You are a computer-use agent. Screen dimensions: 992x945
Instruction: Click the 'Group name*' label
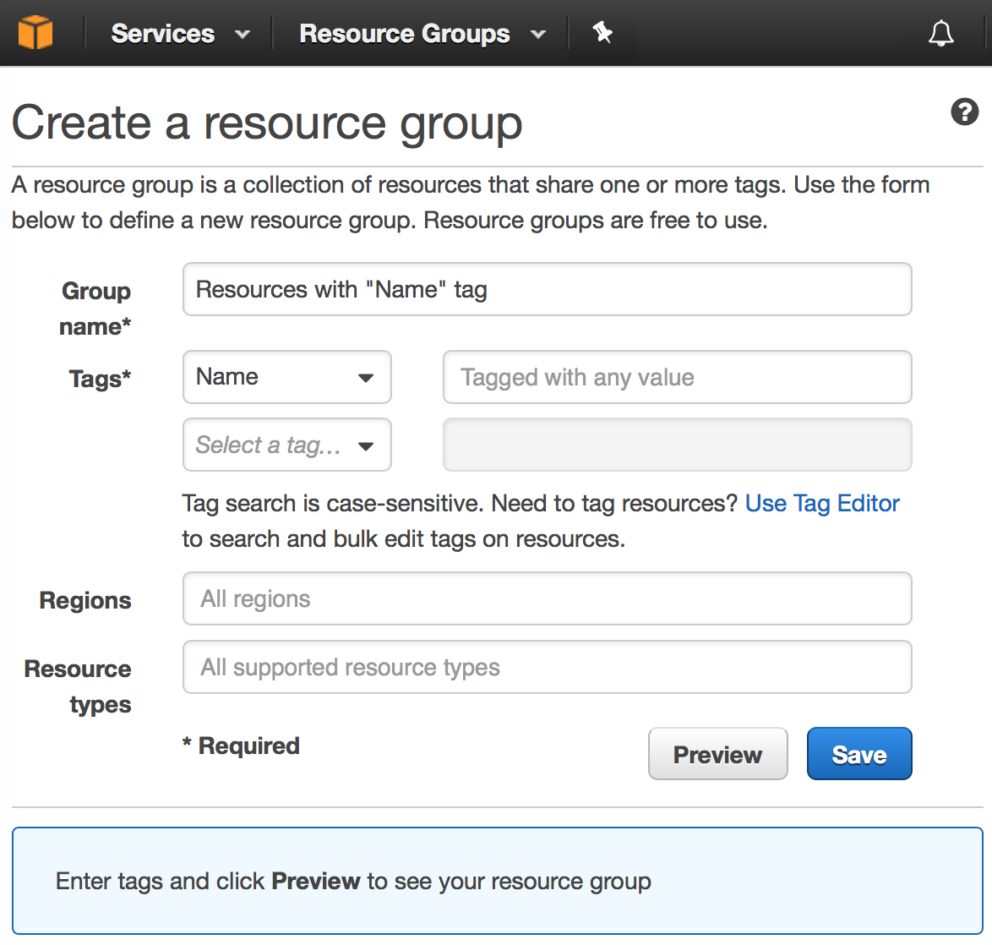(95, 309)
